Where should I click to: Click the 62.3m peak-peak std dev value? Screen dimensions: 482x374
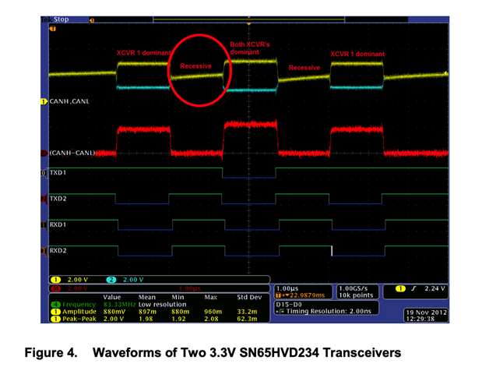click(x=247, y=319)
